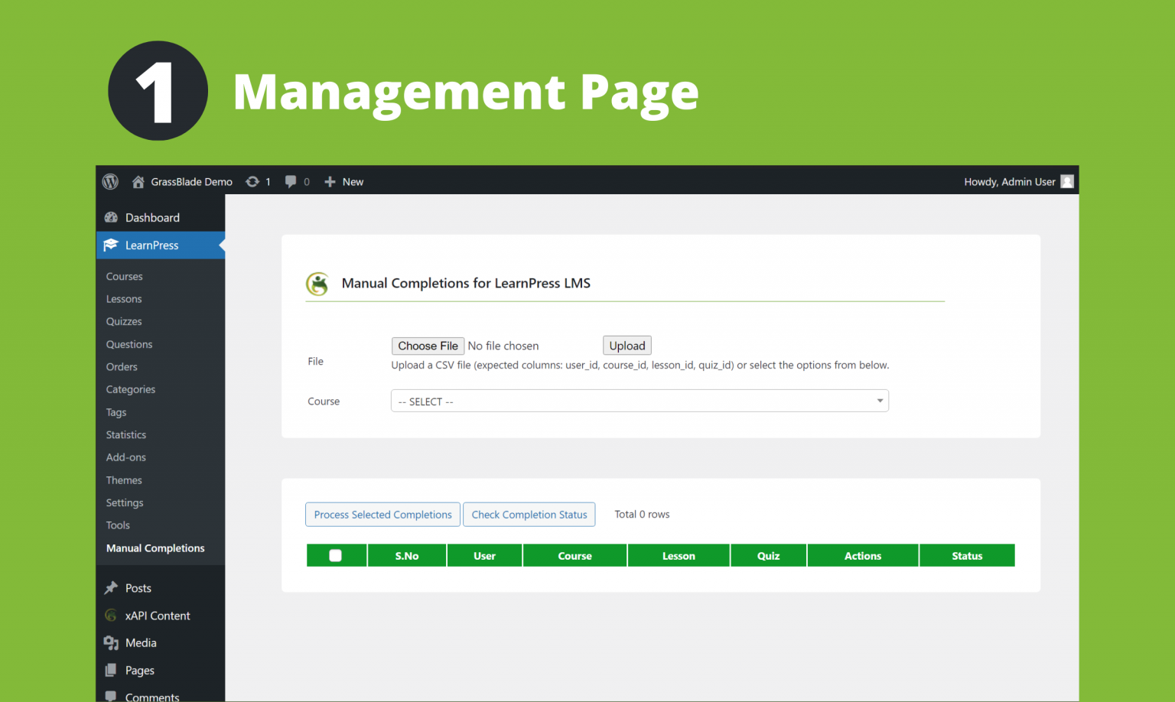
Task: Open the Course SELECT dropdown
Action: pos(640,401)
